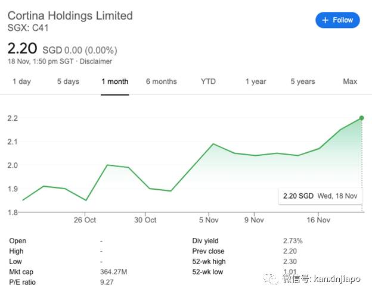Click the Cortina Holdings Limited title
372x295 pixels.
(70, 15)
